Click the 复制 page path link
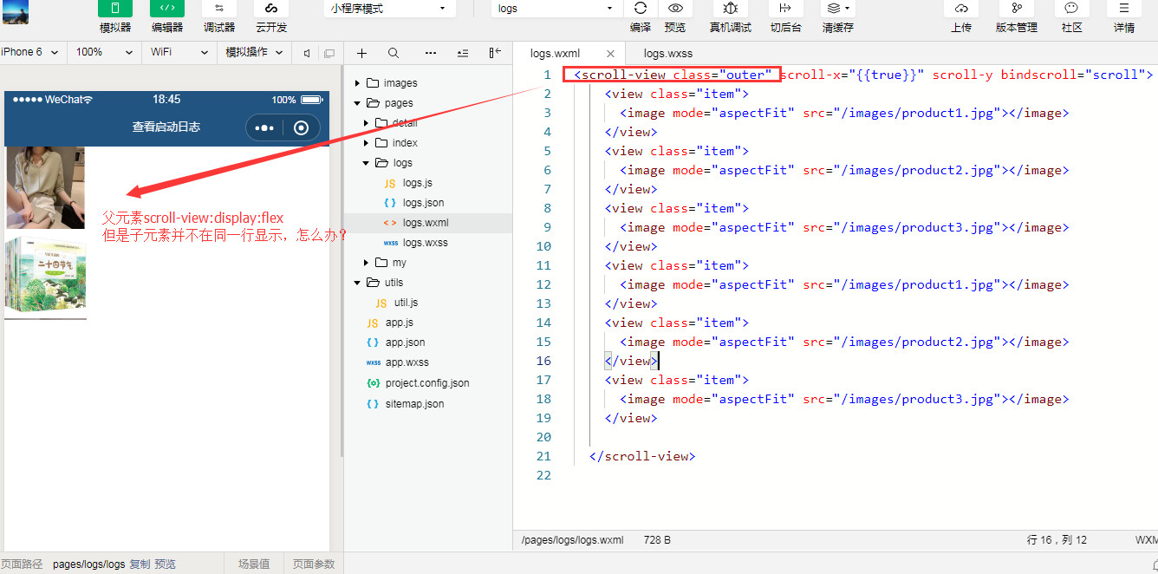 pyautogui.click(x=140, y=564)
